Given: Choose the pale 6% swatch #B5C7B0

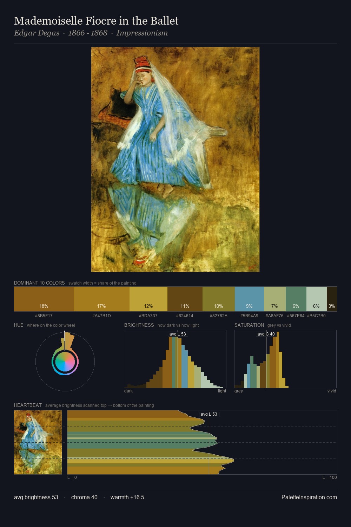Looking at the screenshot, I should [317, 299].
